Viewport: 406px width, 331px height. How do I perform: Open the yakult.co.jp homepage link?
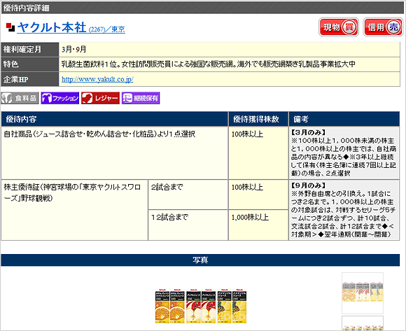[97, 79]
